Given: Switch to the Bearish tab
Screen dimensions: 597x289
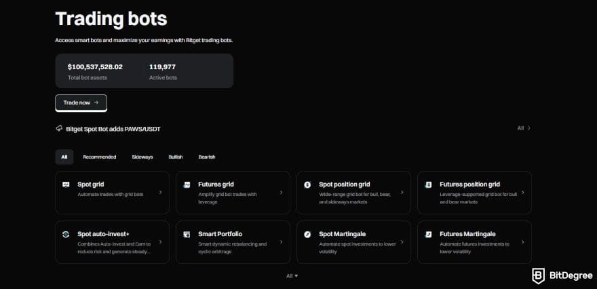Looking at the screenshot, I should pyautogui.click(x=207, y=157).
